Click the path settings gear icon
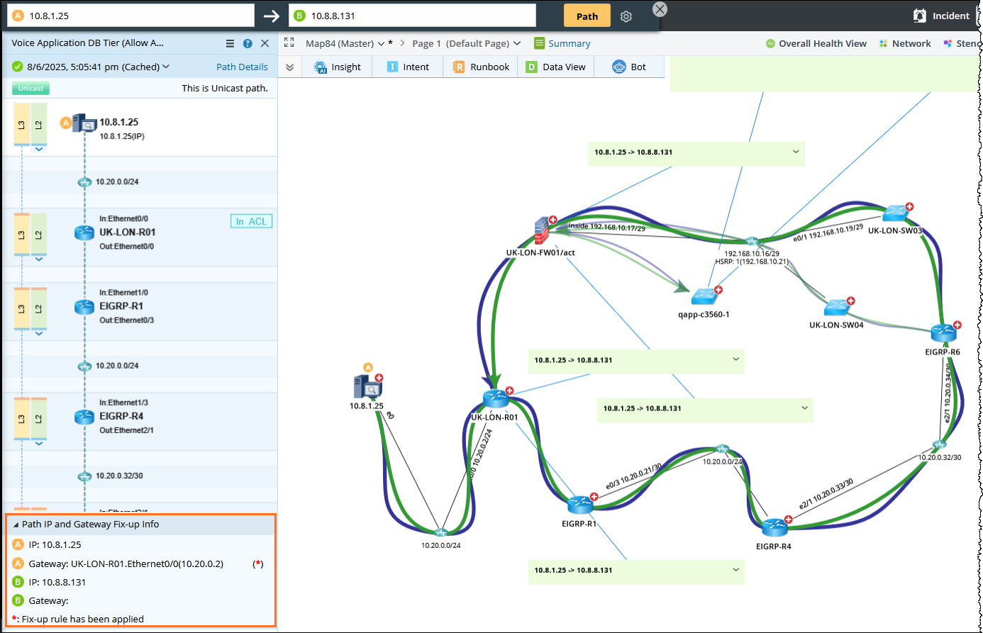 pos(626,16)
